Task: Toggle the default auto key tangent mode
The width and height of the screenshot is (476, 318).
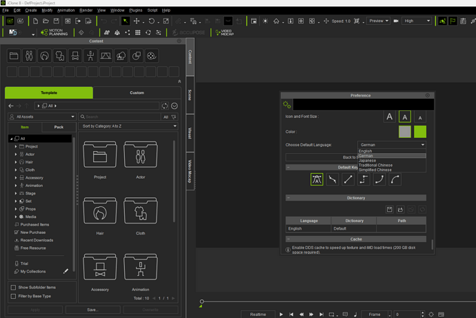Action: (x=317, y=179)
